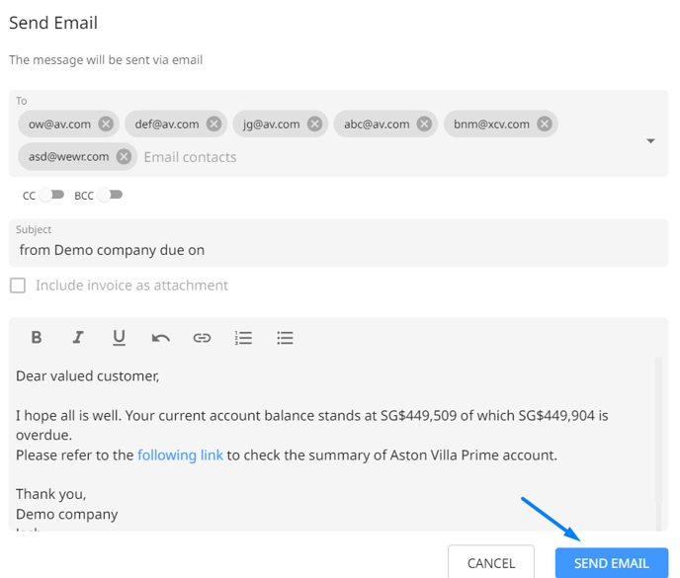This screenshot has width=680, height=578.
Task: Check Include invoice as attachment
Action: pyautogui.click(x=18, y=286)
